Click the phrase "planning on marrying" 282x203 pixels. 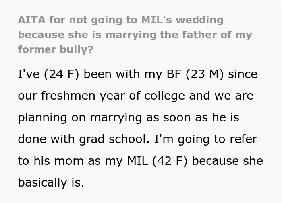[80, 118]
